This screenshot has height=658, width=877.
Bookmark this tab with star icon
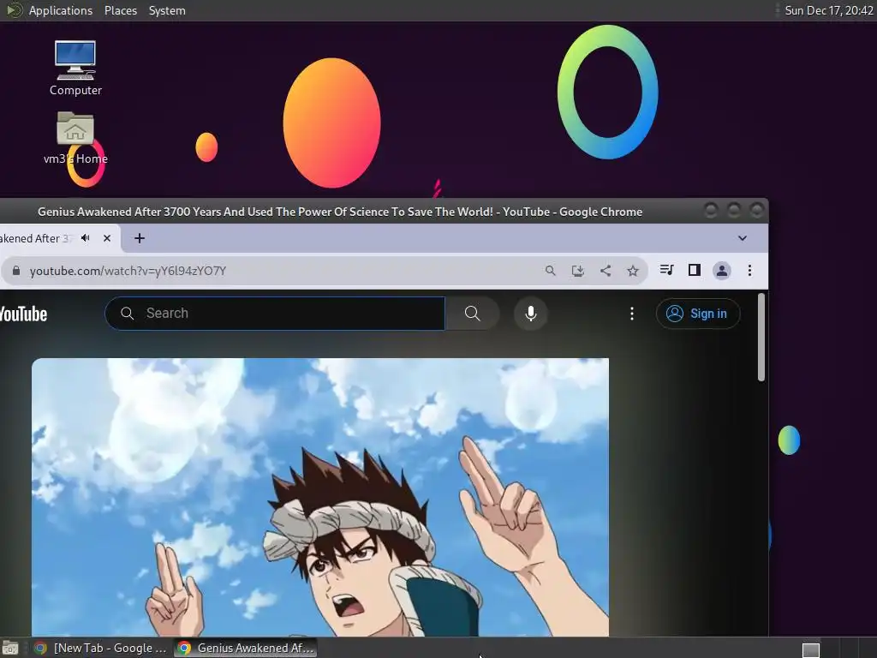pyautogui.click(x=633, y=271)
